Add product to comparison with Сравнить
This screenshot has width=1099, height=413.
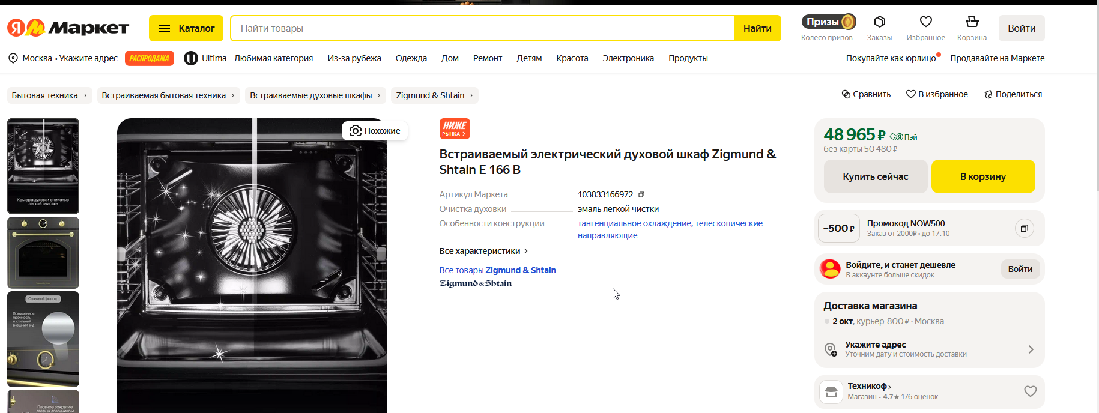[866, 94]
